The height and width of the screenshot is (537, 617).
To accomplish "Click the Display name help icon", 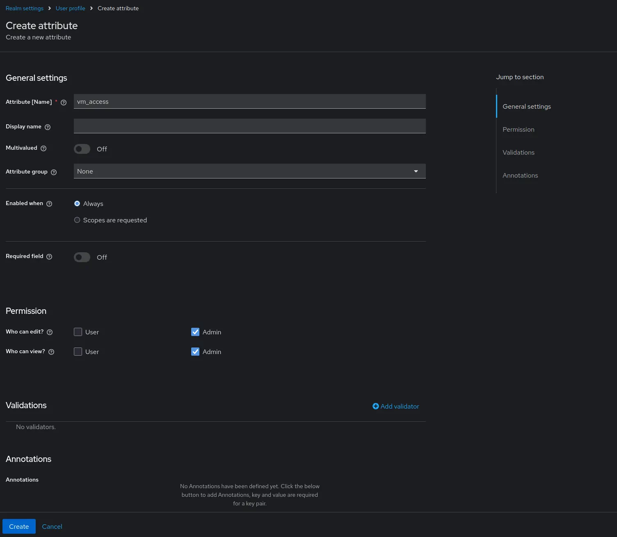I will (48, 127).
